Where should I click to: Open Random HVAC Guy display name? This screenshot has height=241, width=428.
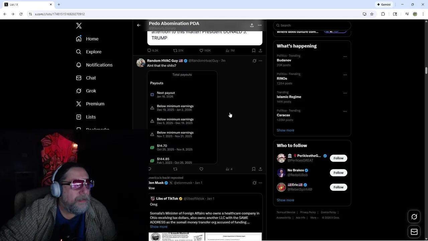(x=163, y=61)
